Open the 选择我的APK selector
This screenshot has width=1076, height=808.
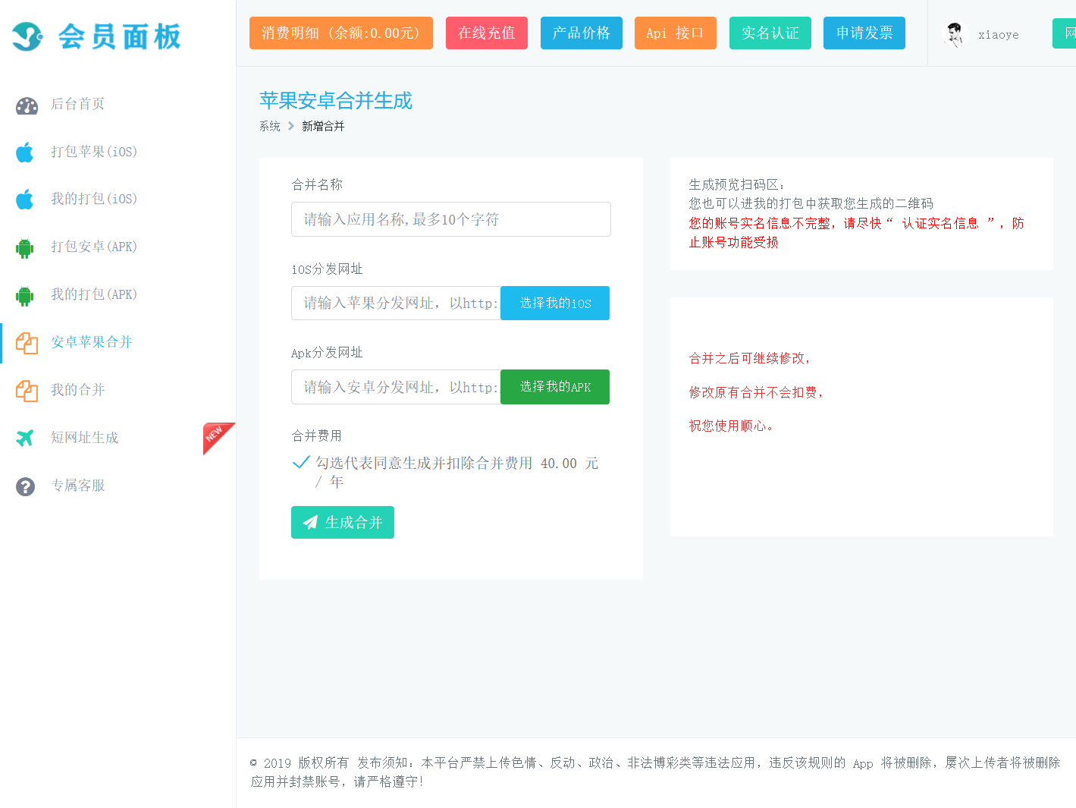(x=555, y=387)
